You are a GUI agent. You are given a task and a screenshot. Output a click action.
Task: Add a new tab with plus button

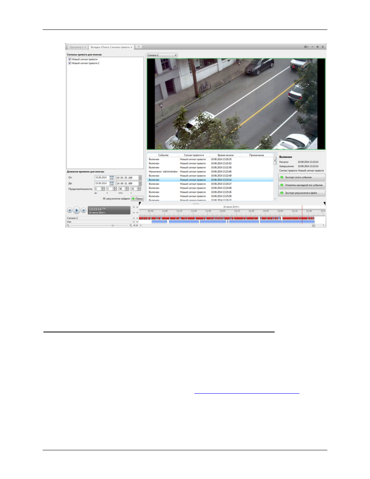pos(138,47)
